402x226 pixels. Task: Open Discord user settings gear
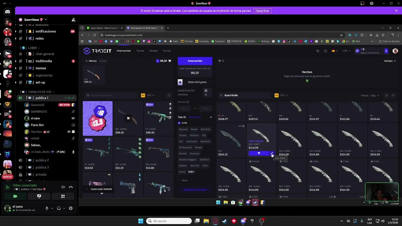[71, 208]
